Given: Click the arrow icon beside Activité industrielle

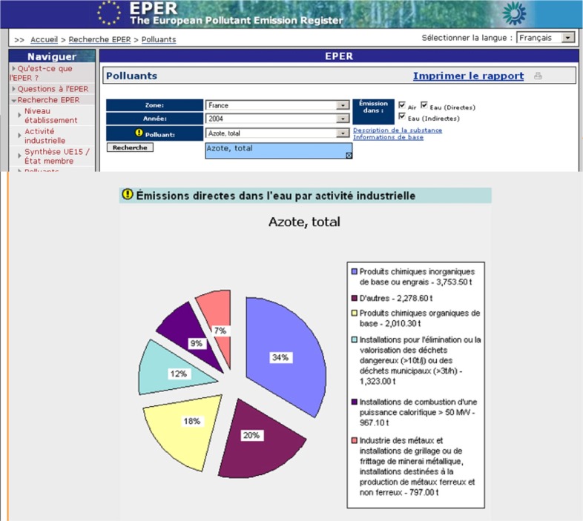Looking at the screenshot, I should [19, 132].
